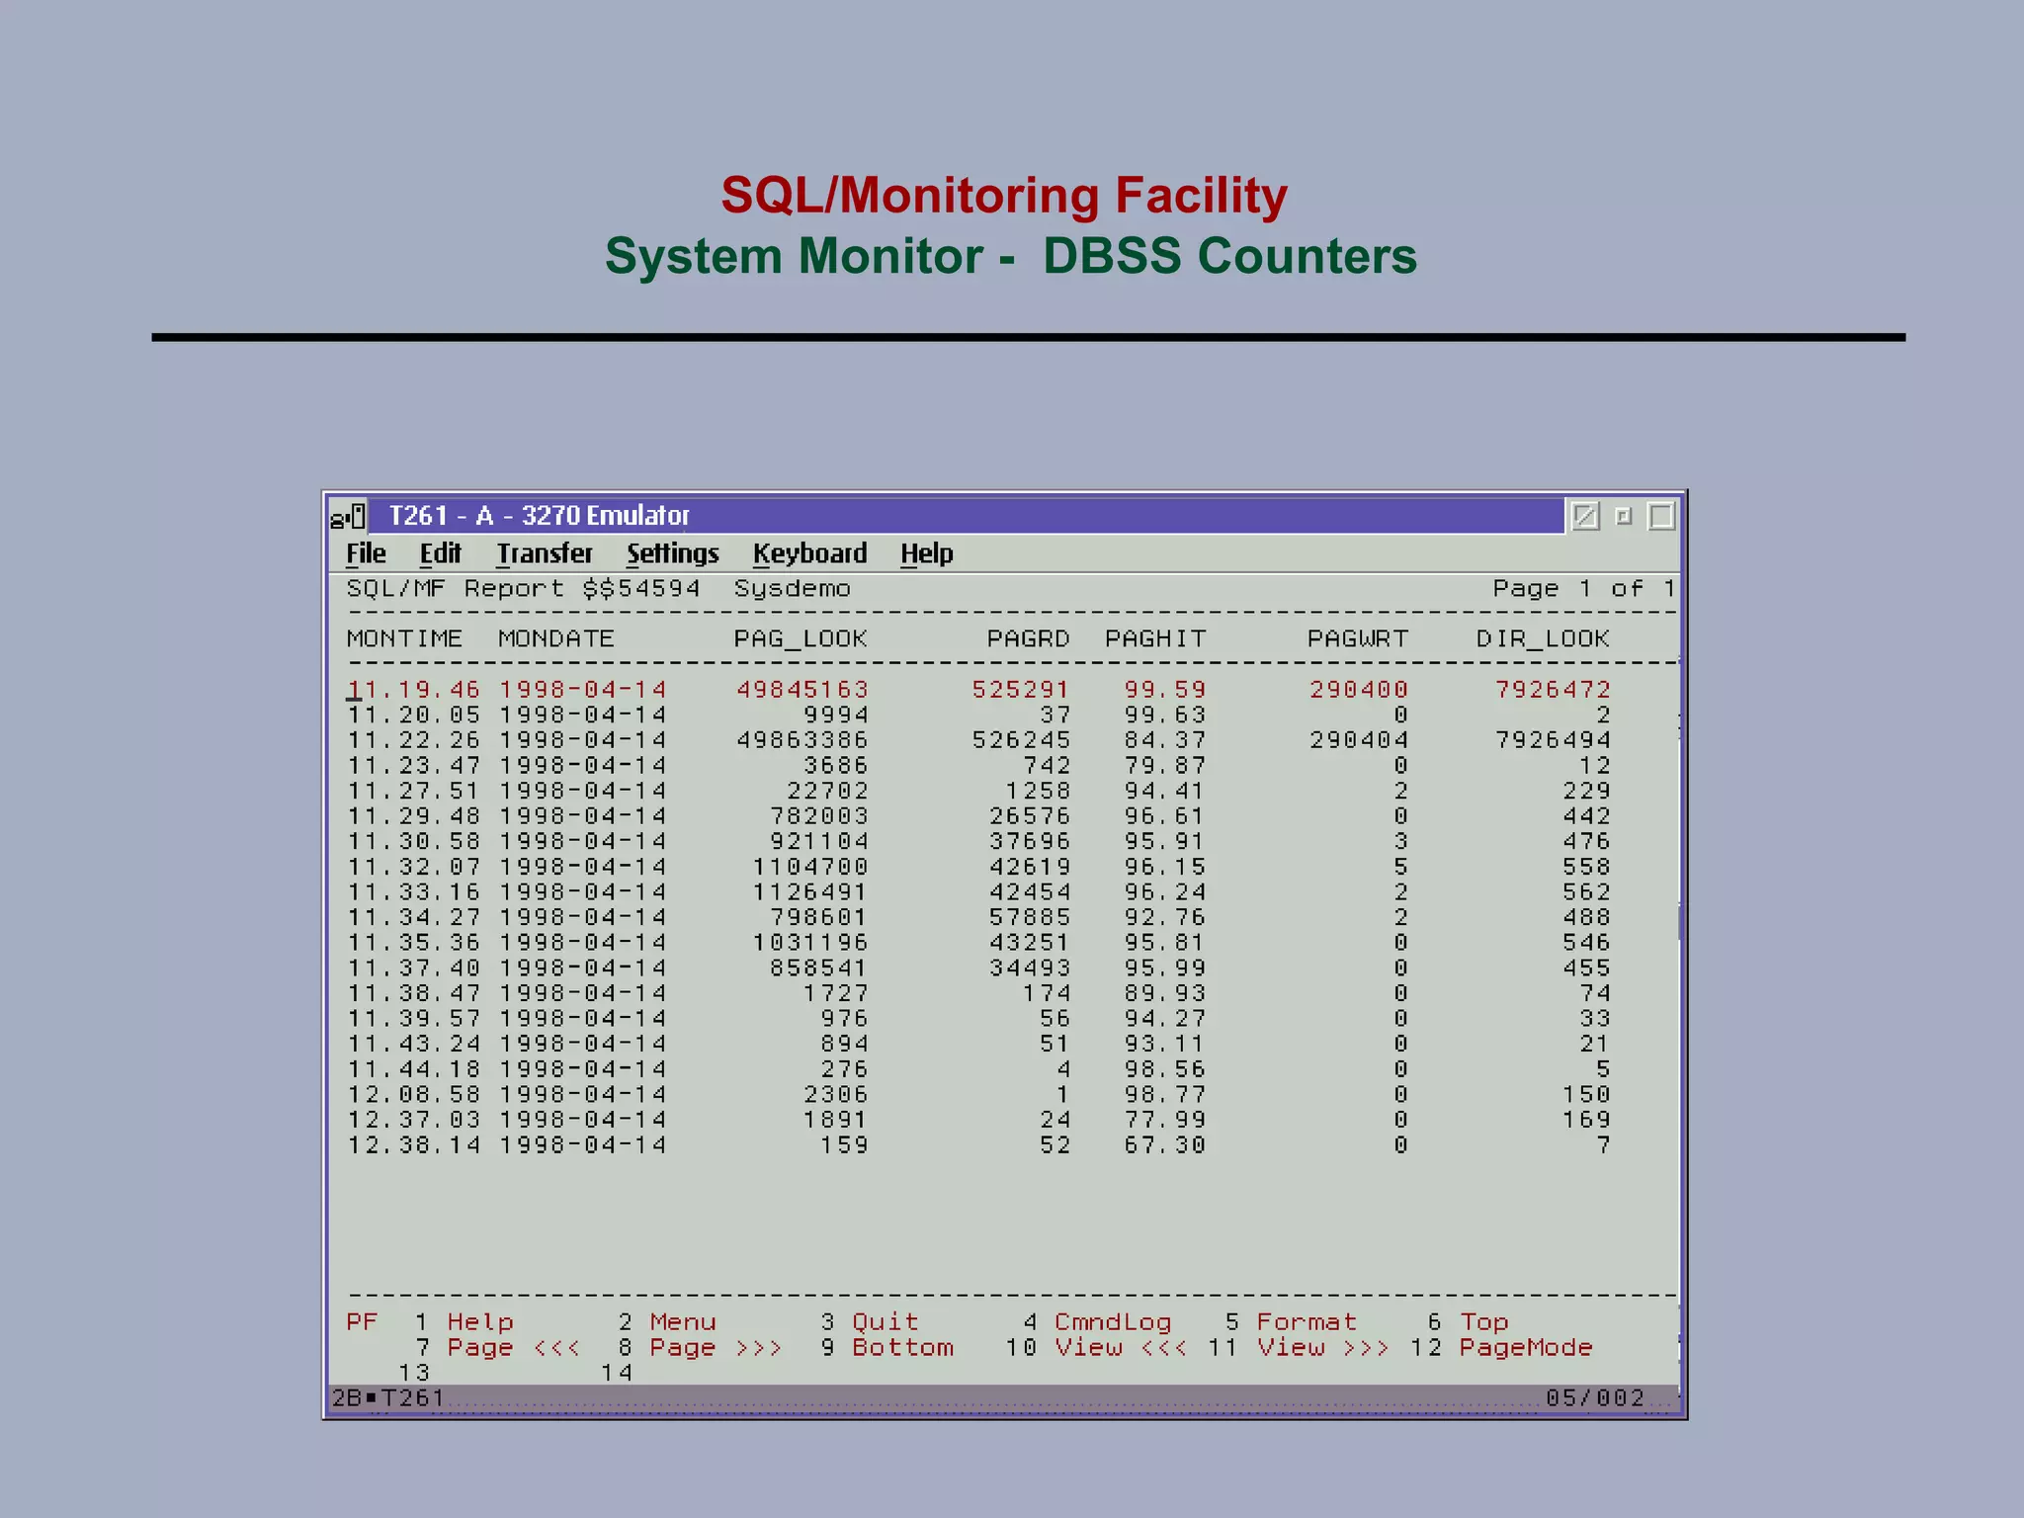The height and width of the screenshot is (1518, 2024).
Task: Open the Edit menu
Action: [440, 554]
